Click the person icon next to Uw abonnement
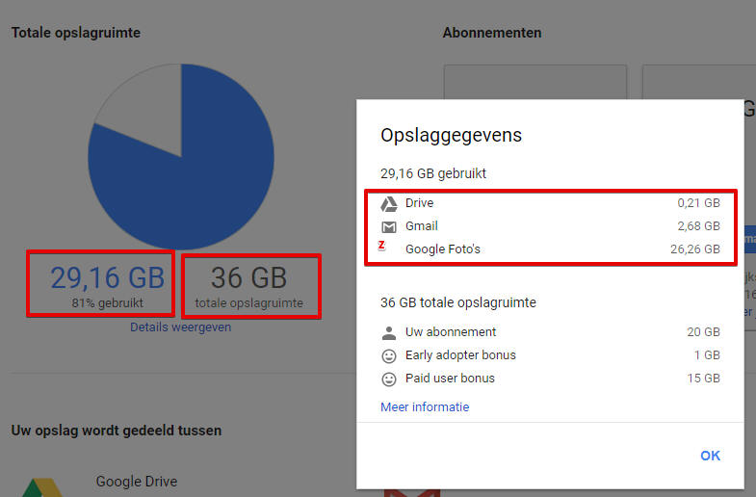Viewport: 756px width, 497px height. [389, 332]
